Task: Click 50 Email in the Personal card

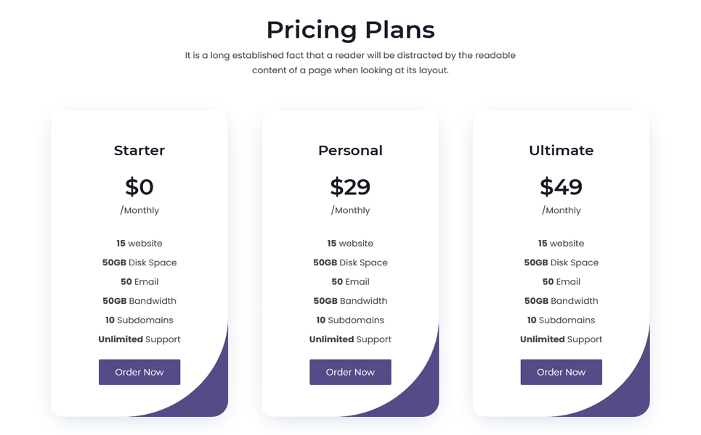Action: [350, 282]
